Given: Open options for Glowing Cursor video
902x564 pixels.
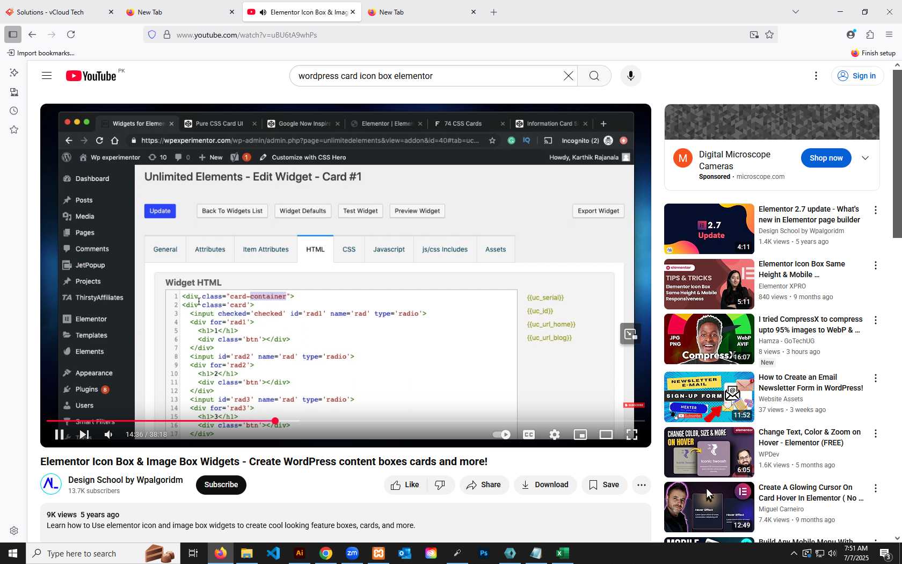Looking at the screenshot, I should tap(876, 488).
